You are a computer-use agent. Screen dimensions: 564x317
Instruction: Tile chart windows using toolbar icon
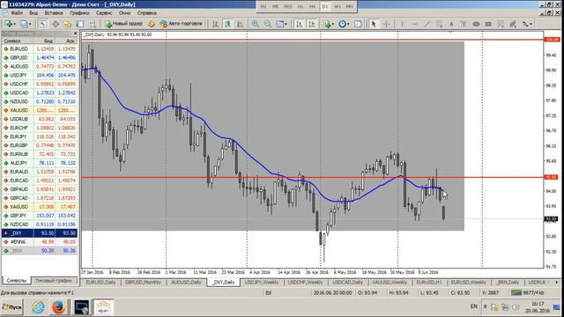279,24
